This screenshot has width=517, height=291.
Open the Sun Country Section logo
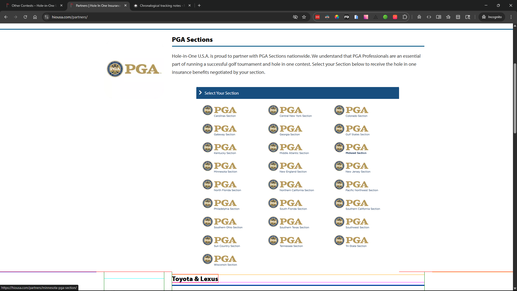[221, 241]
